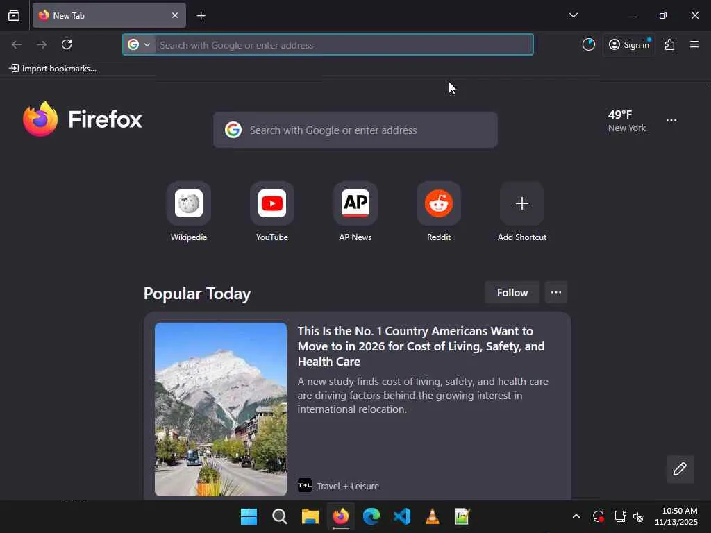Open Windows taskbar search
This screenshot has height=533, width=711.
[280, 516]
